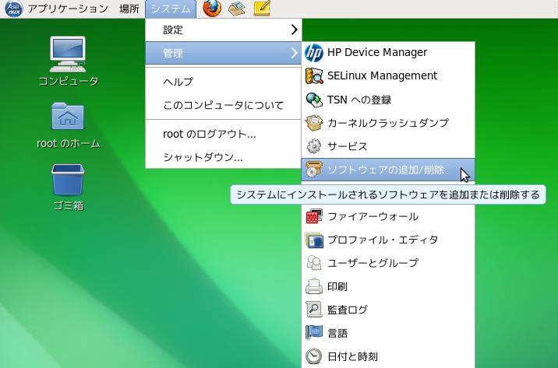
Task: Open the note editor panel icon
Action: [x=262, y=9]
